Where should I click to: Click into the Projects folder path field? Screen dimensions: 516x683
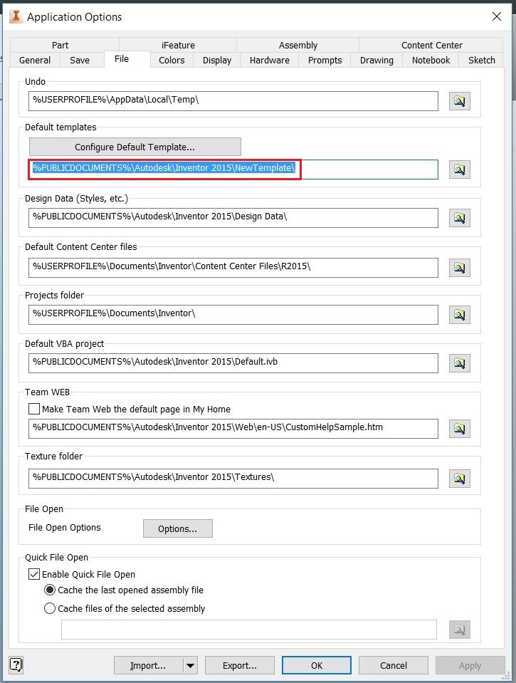click(233, 314)
